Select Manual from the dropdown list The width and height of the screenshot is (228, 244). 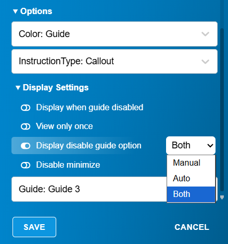191,163
